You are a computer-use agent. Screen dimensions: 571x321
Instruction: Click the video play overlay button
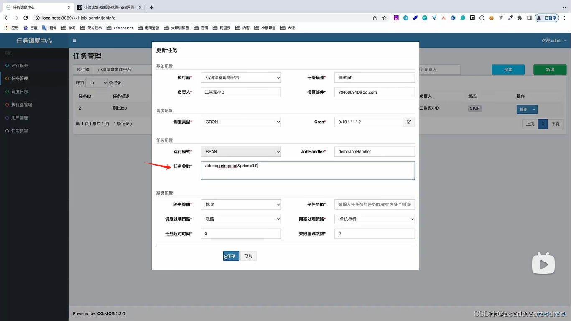point(543,264)
